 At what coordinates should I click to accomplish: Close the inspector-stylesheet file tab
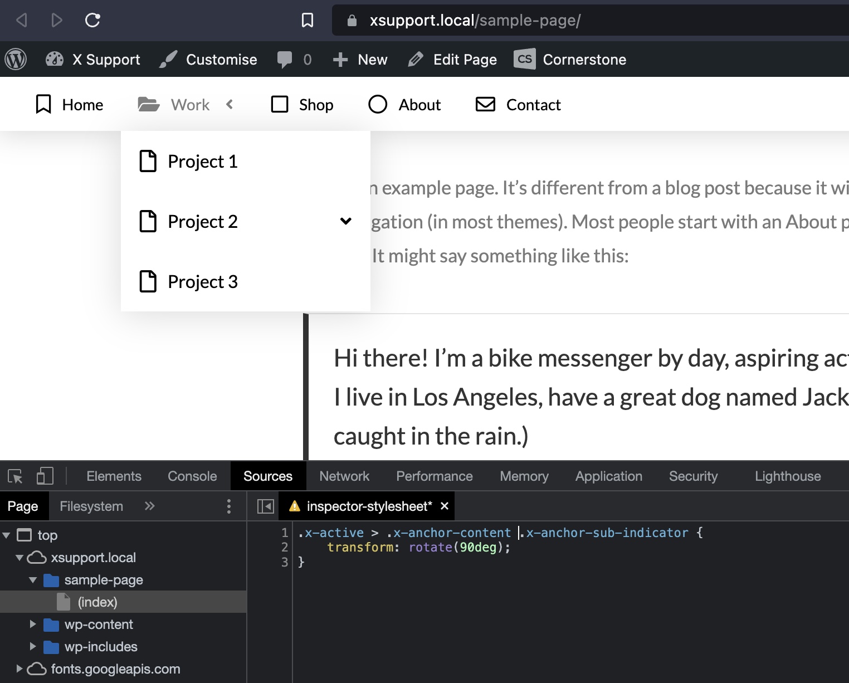(x=445, y=506)
